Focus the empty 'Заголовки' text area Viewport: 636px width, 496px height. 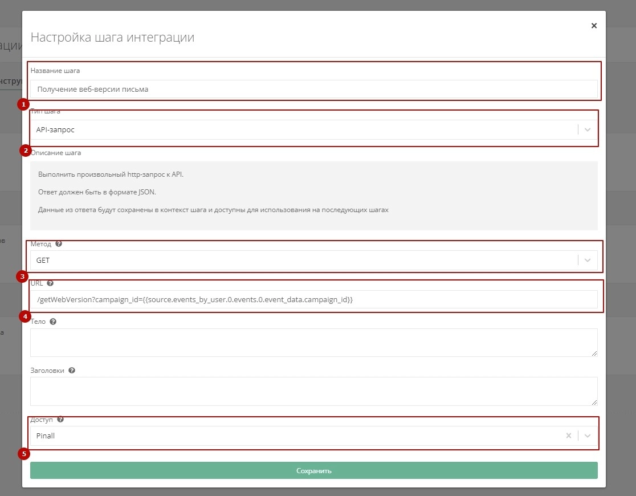point(313,391)
